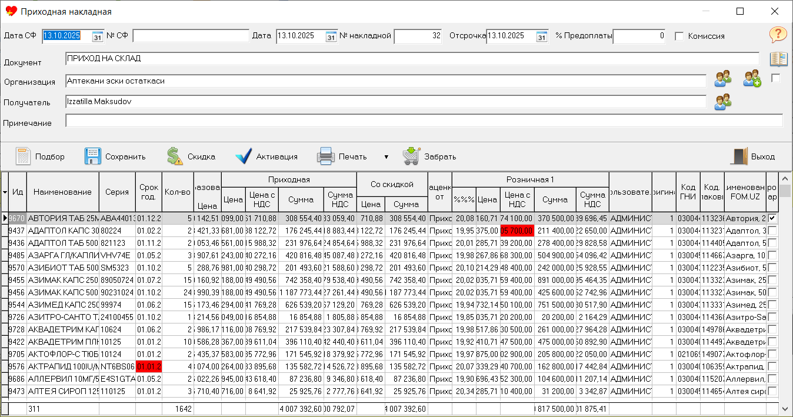
Task: Click the Подбор selection icon
Action: [24, 156]
